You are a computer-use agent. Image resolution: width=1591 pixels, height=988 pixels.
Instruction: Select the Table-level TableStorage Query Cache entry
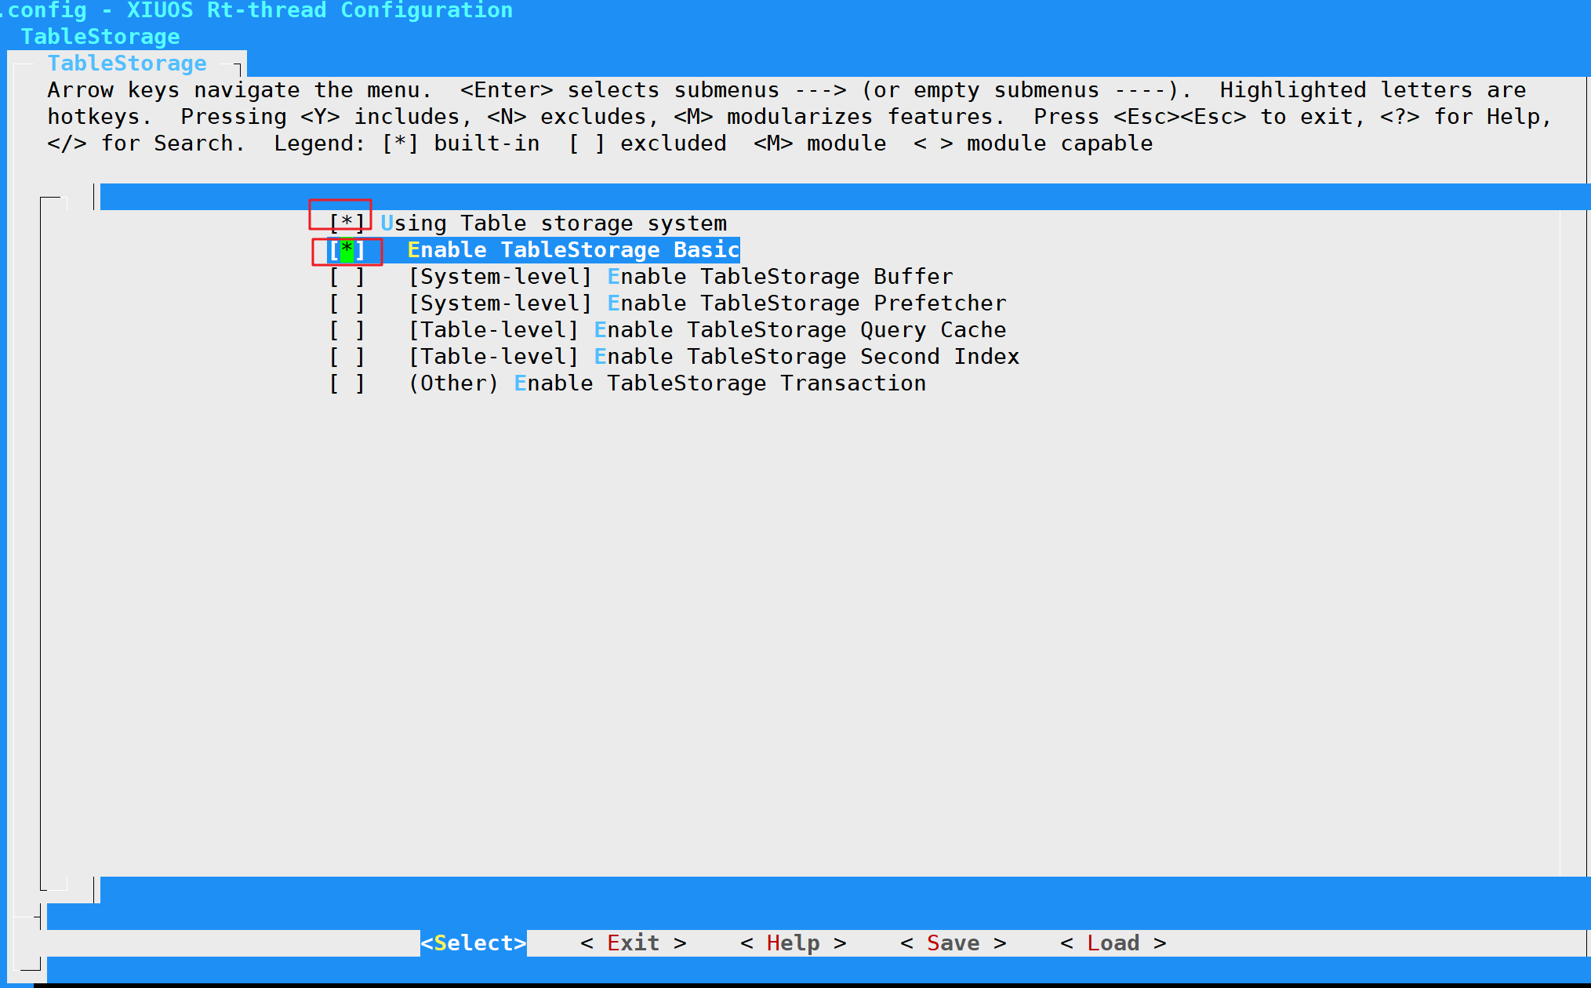707,330
